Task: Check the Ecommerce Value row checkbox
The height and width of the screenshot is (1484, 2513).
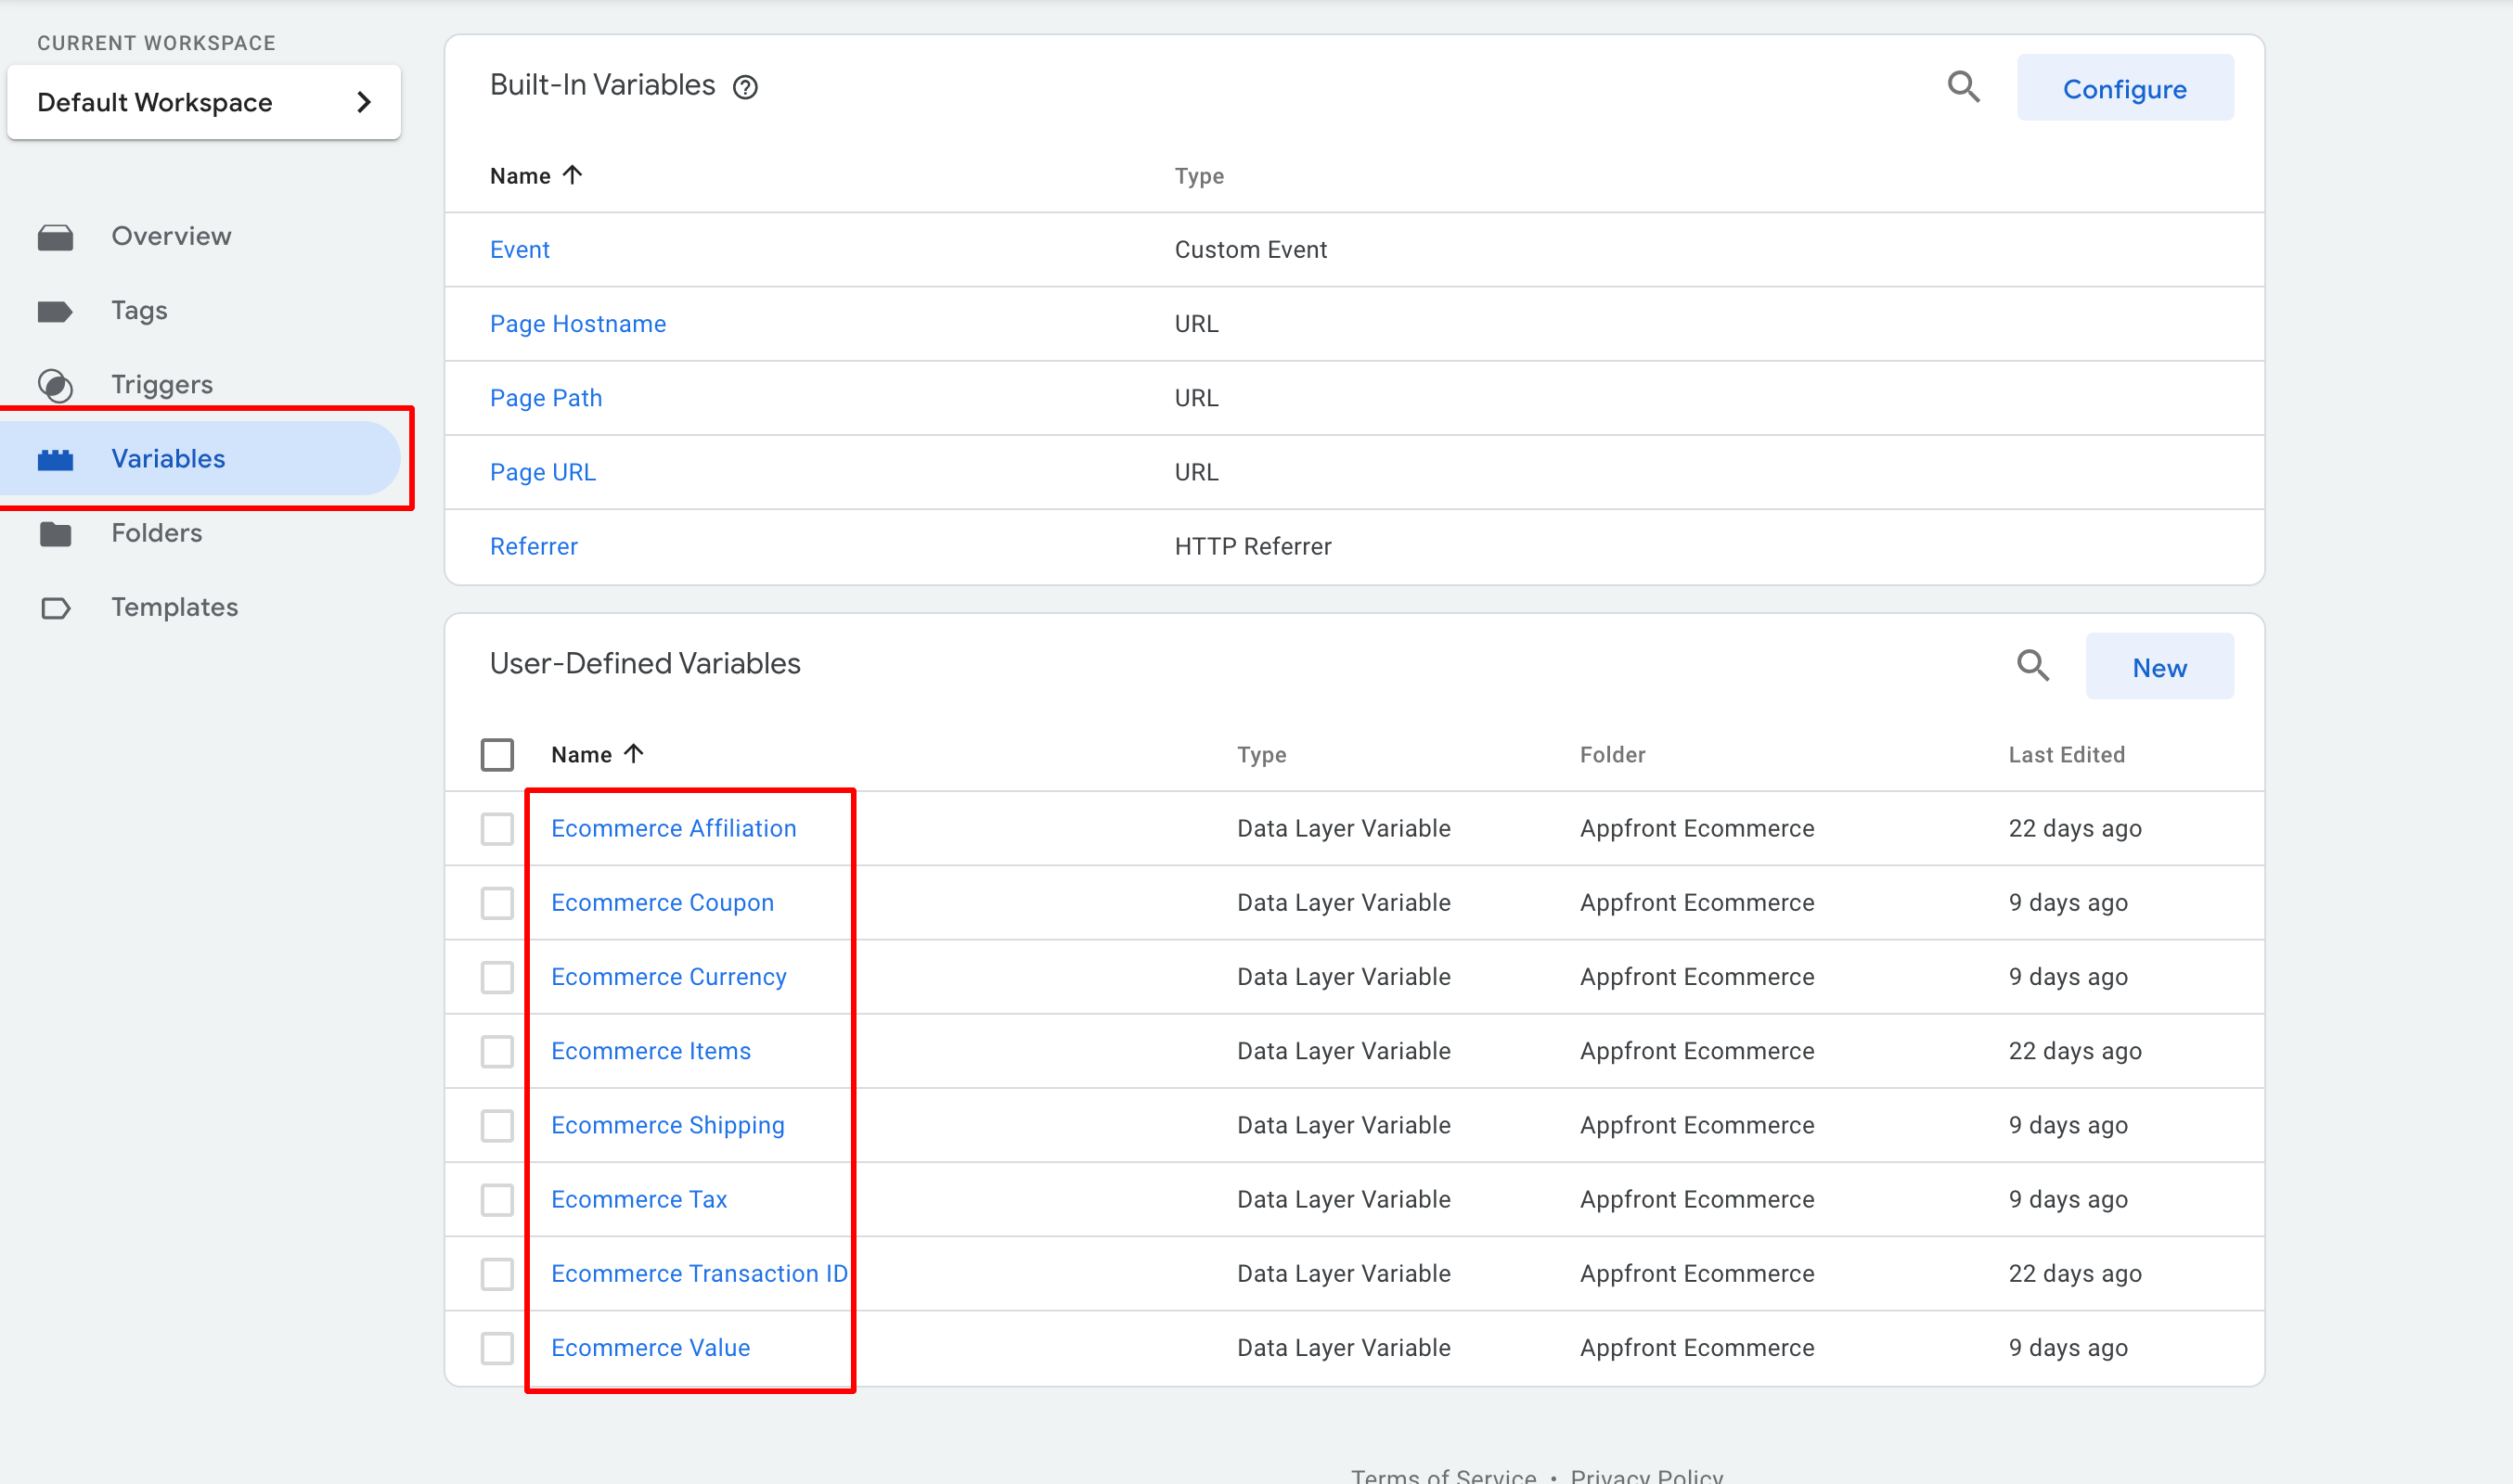Action: (x=497, y=1347)
